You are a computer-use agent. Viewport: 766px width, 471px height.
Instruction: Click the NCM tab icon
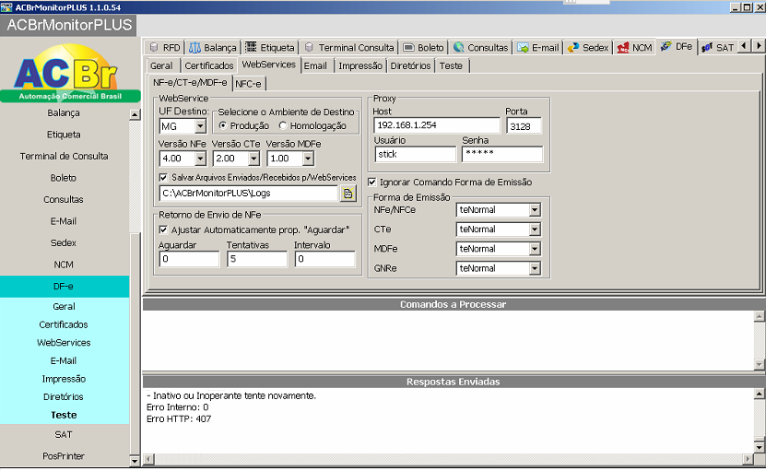coord(623,47)
